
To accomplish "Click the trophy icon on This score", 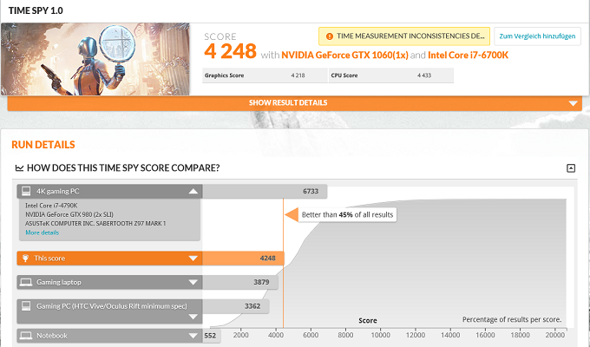I will 25,259.
